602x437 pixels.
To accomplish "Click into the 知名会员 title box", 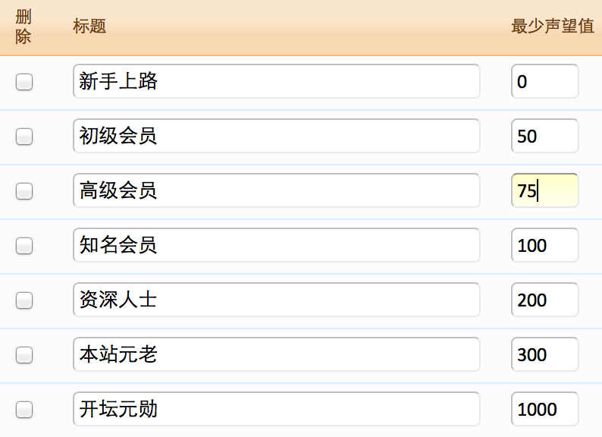I will click(x=277, y=245).
